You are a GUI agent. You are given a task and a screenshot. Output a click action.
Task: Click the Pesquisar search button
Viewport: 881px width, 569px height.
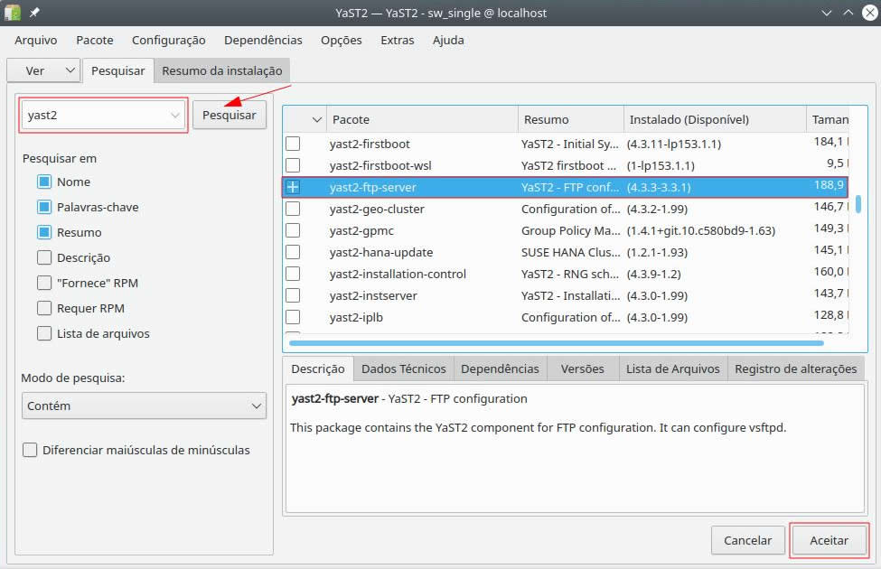230,115
